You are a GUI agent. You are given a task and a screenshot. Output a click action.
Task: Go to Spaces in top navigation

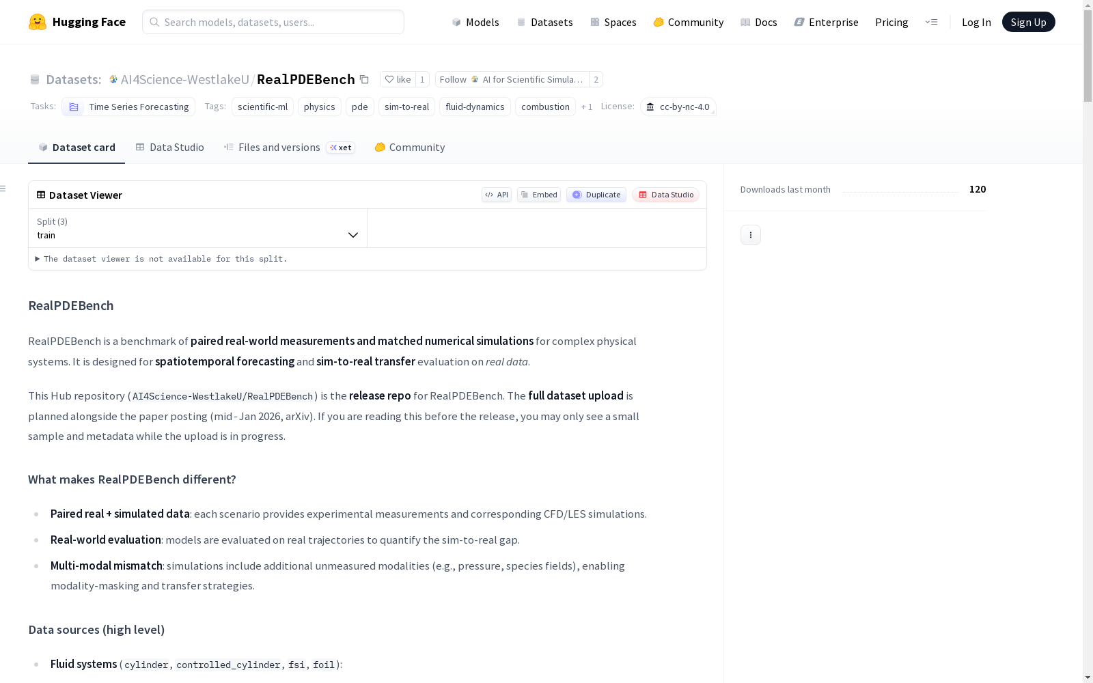613,22
